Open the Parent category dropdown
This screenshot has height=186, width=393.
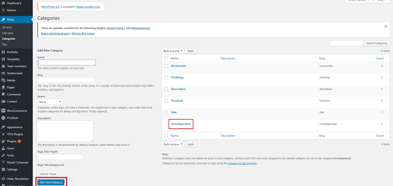coord(50,102)
